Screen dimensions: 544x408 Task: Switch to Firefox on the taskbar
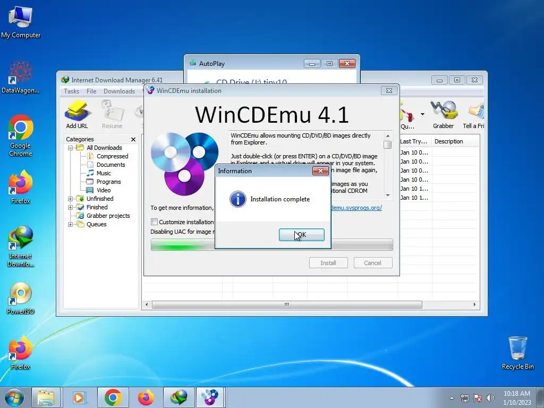(x=146, y=397)
